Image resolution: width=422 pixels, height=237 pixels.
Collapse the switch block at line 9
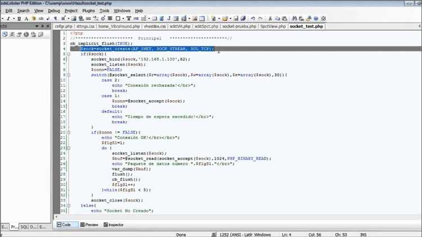pos(69,75)
